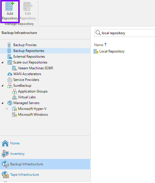Image resolution: width=155 pixels, height=183 pixels.
Task: Click the Backup Repositories database icon
Action: [x=9, y=51]
